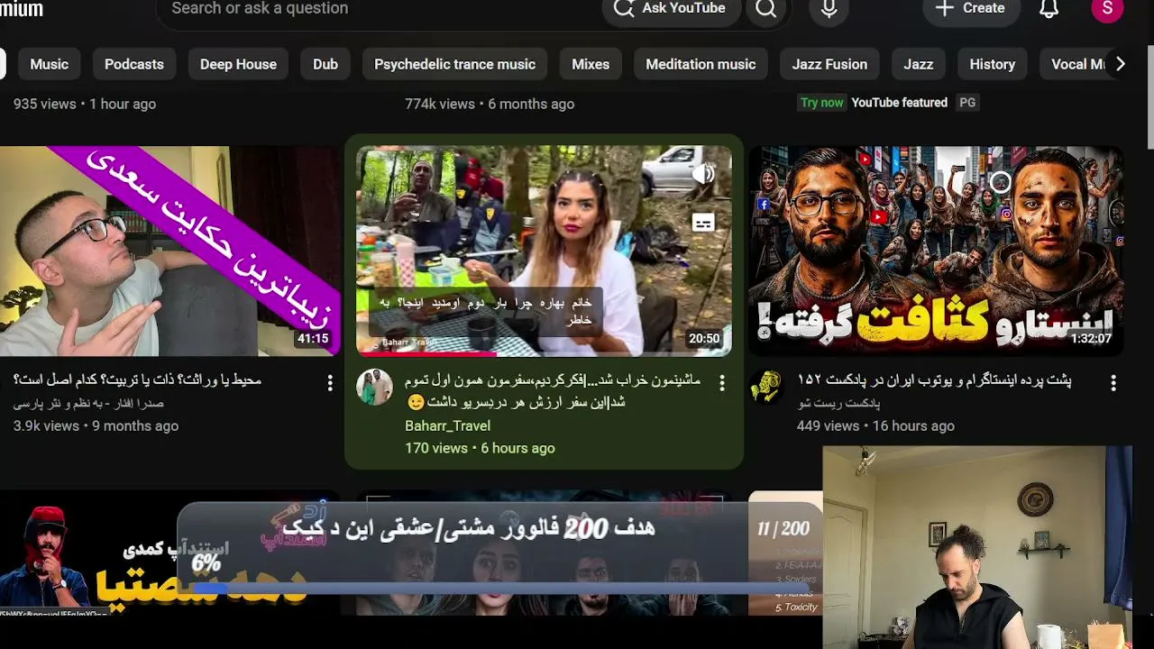The height and width of the screenshot is (649, 1154).
Task: Click the 20:50 duration badge
Action: (x=704, y=339)
